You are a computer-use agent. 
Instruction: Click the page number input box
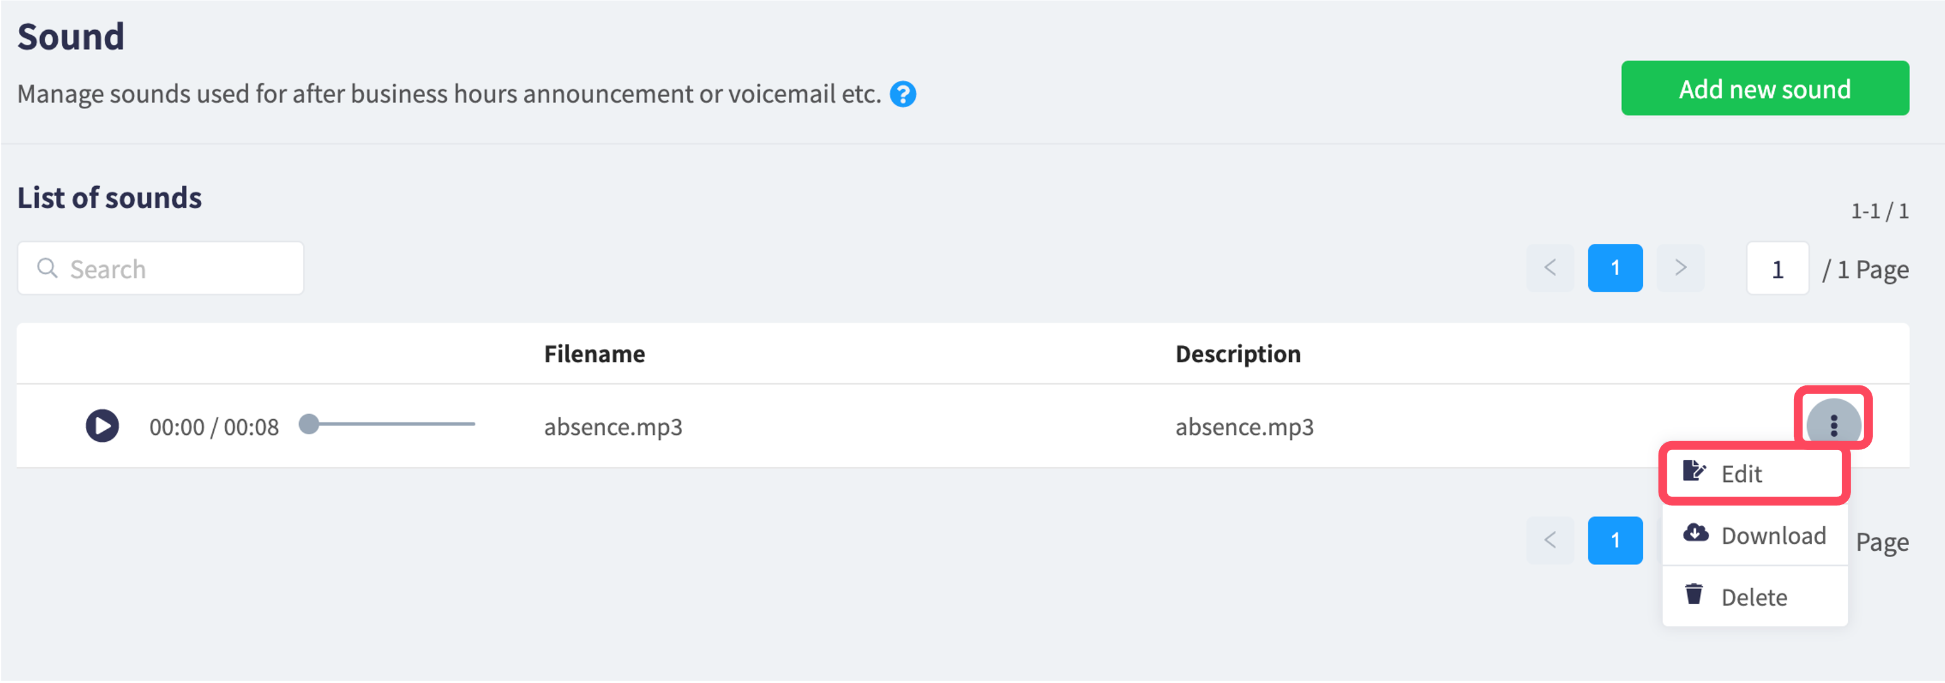[x=1778, y=268]
